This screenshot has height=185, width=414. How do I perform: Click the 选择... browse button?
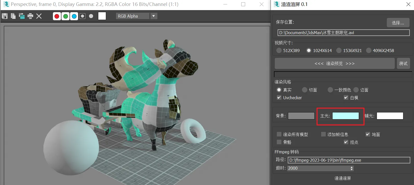[x=398, y=23]
